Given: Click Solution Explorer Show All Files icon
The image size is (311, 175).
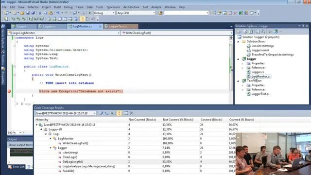Looking at the screenshot, I should pyautogui.click(x=245, y=32).
